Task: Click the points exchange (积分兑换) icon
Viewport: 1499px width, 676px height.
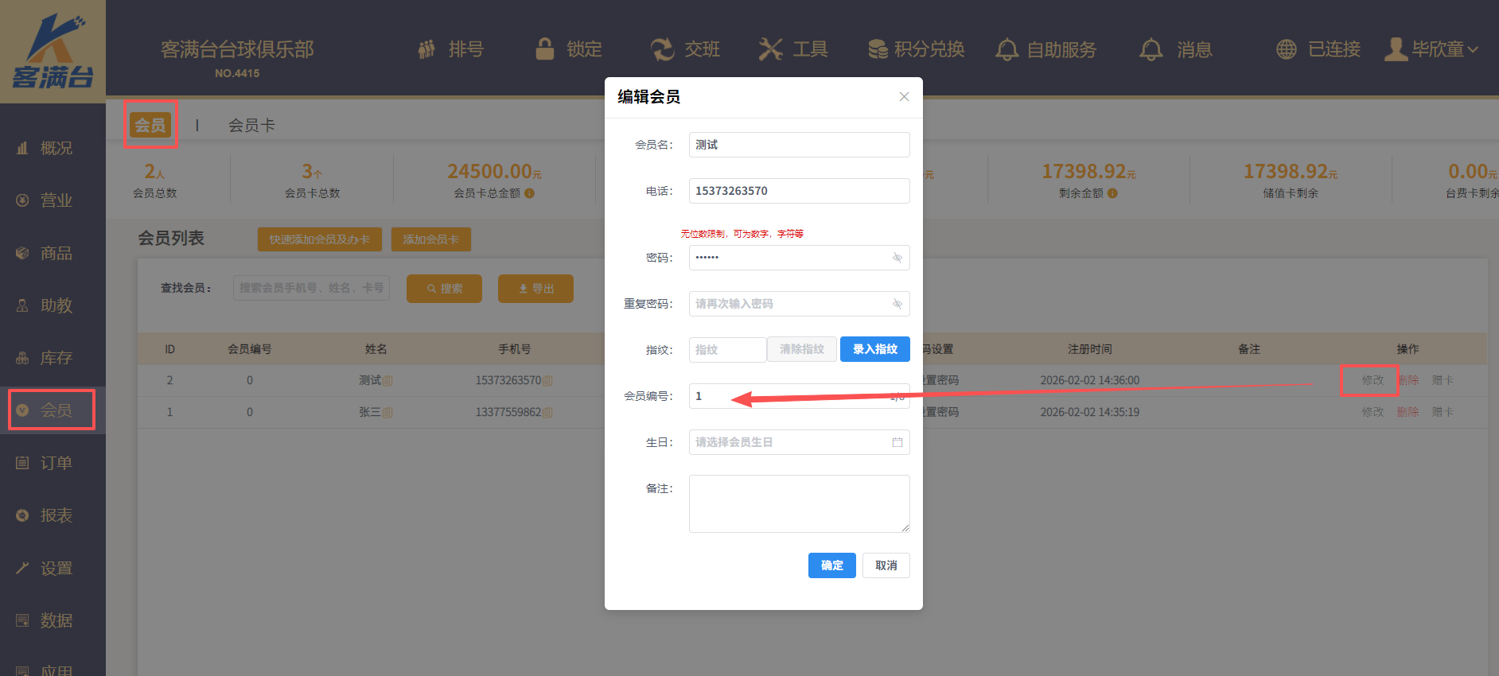Action: coord(878,49)
